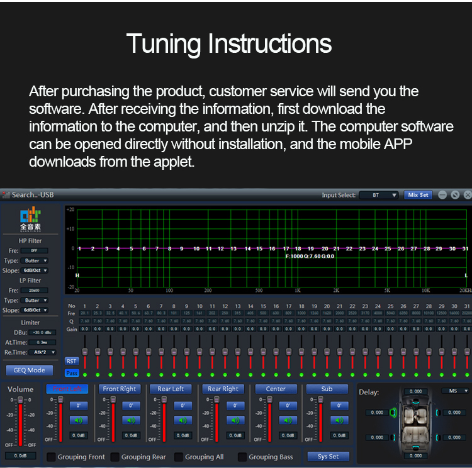Expand the HP Filter Type dropdown
This screenshot has height=468, width=472.
pyautogui.click(x=36, y=260)
